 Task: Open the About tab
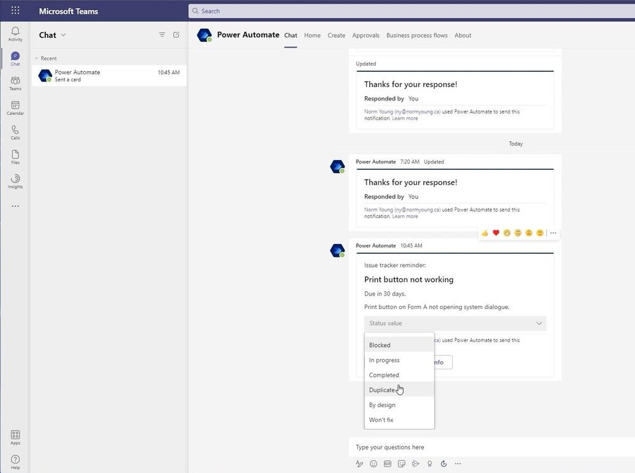coord(463,35)
